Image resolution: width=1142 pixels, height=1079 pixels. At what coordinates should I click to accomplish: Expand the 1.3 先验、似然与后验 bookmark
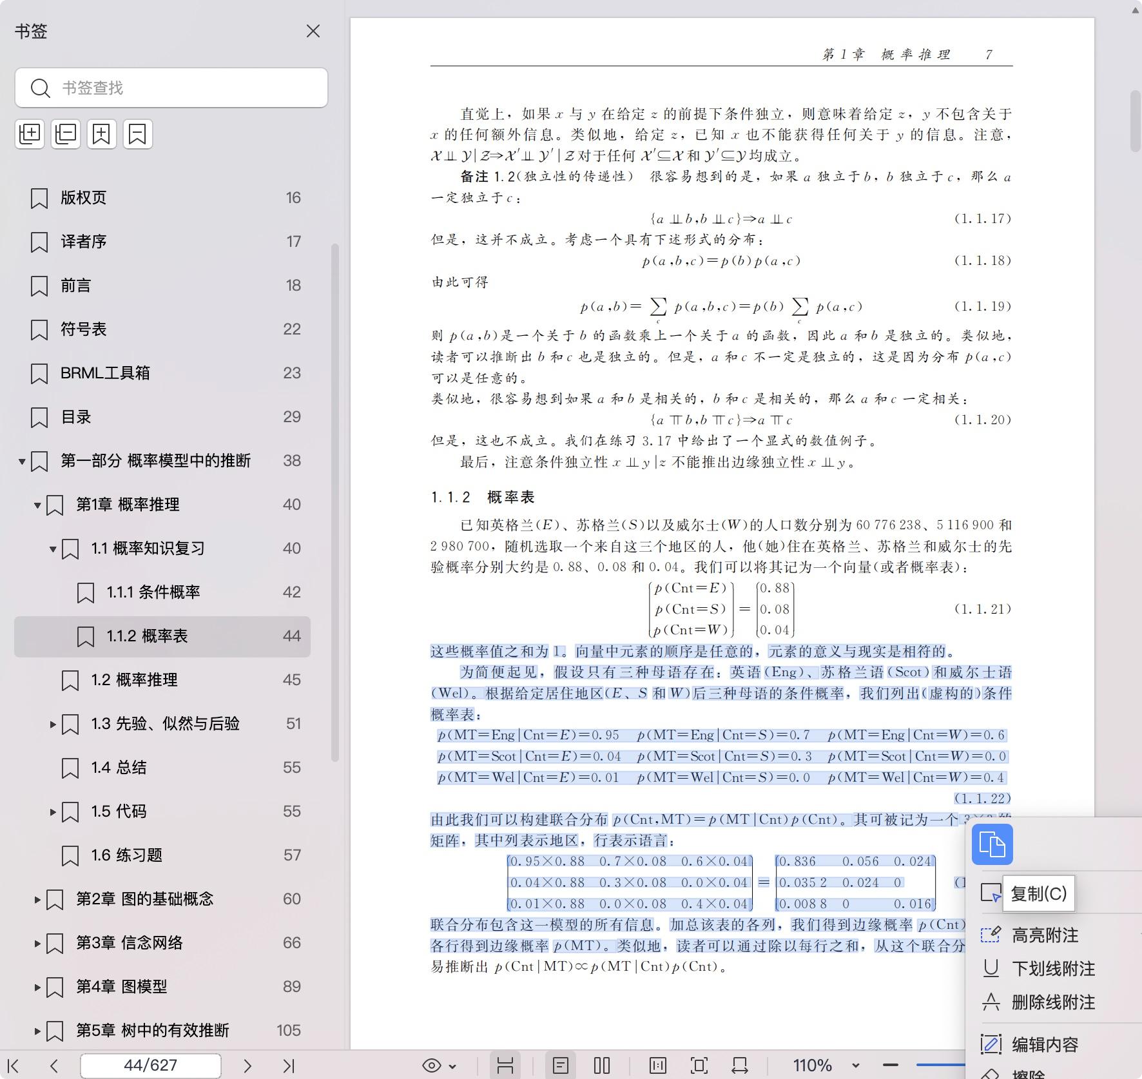point(53,724)
